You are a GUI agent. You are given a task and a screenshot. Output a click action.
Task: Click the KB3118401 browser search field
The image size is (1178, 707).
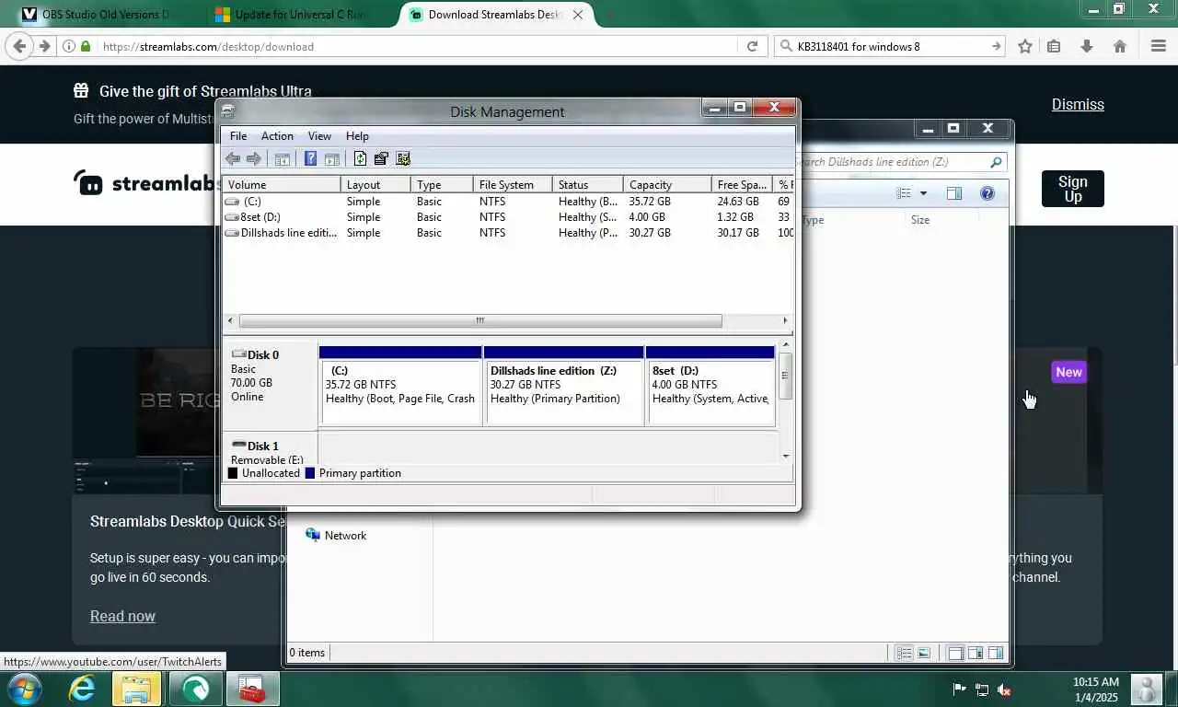point(891,46)
